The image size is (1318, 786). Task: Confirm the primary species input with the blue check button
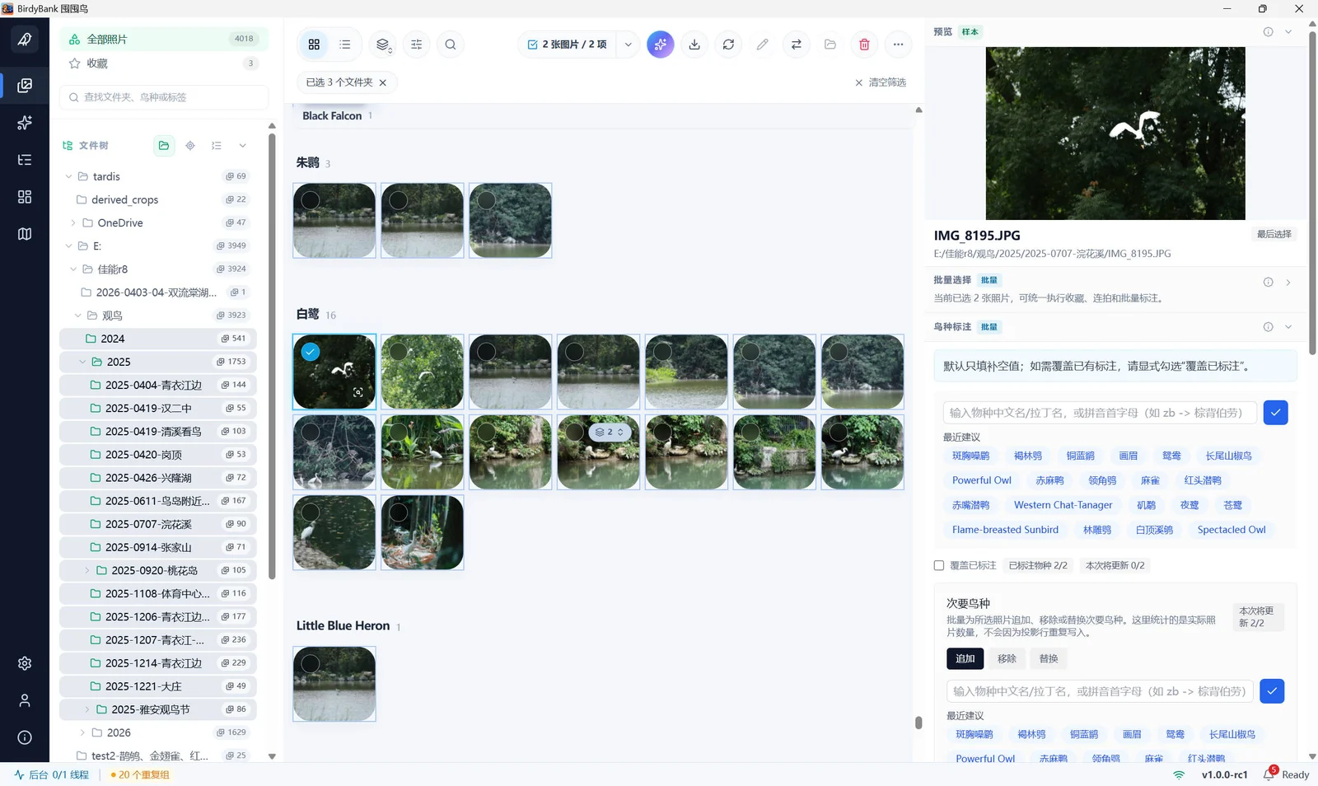point(1275,413)
